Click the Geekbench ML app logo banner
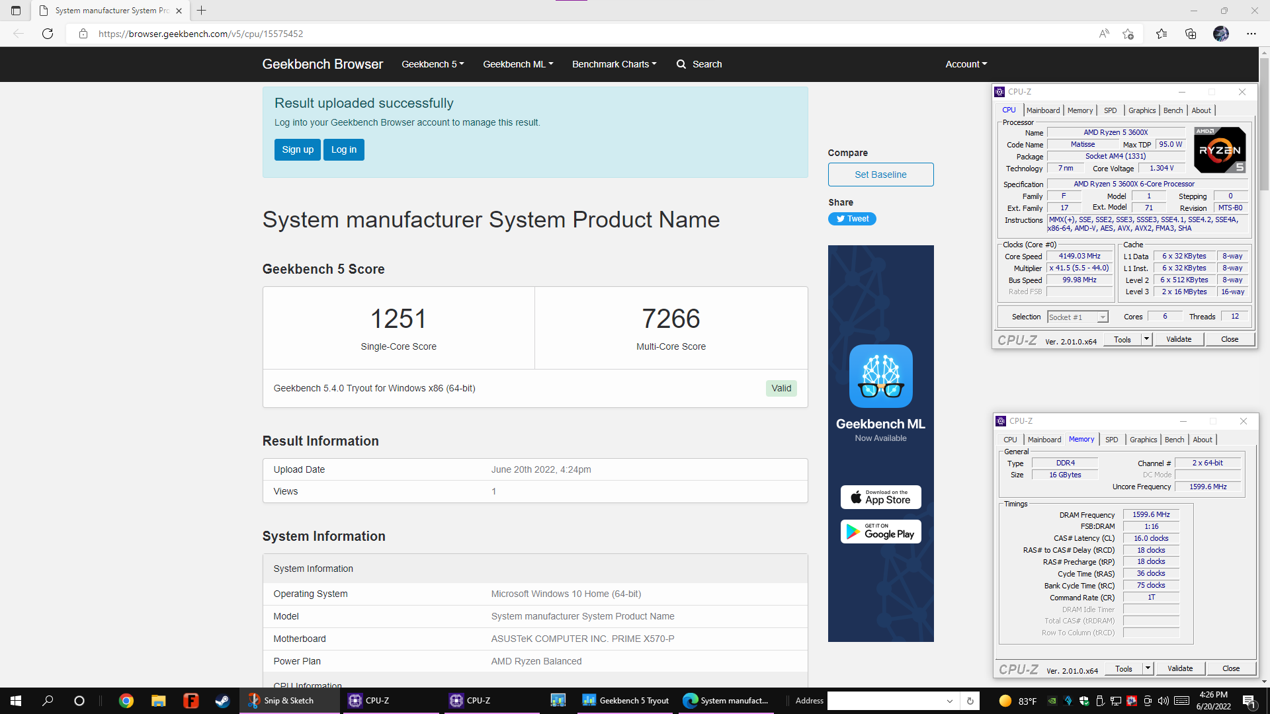This screenshot has height=714, width=1270. click(880, 376)
